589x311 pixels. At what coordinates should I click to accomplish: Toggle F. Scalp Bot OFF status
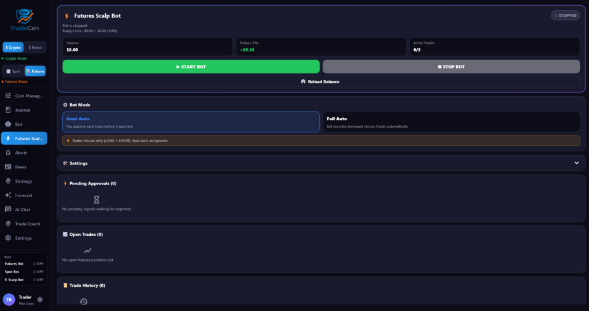pyautogui.click(x=38, y=280)
